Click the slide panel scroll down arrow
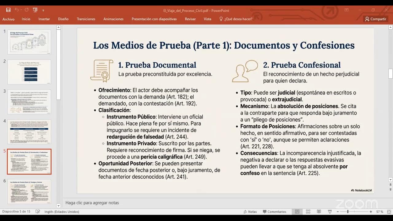The width and height of the screenshot is (393, 221). click(58, 206)
